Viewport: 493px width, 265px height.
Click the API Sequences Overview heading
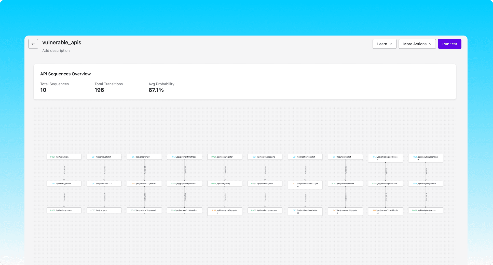coord(65,74)
